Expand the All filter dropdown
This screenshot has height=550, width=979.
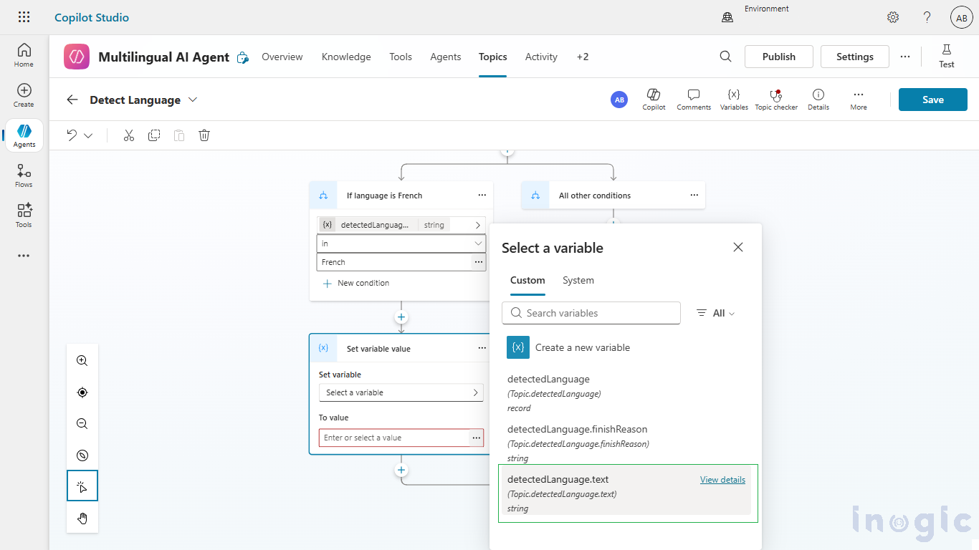[x=716, y=313]
